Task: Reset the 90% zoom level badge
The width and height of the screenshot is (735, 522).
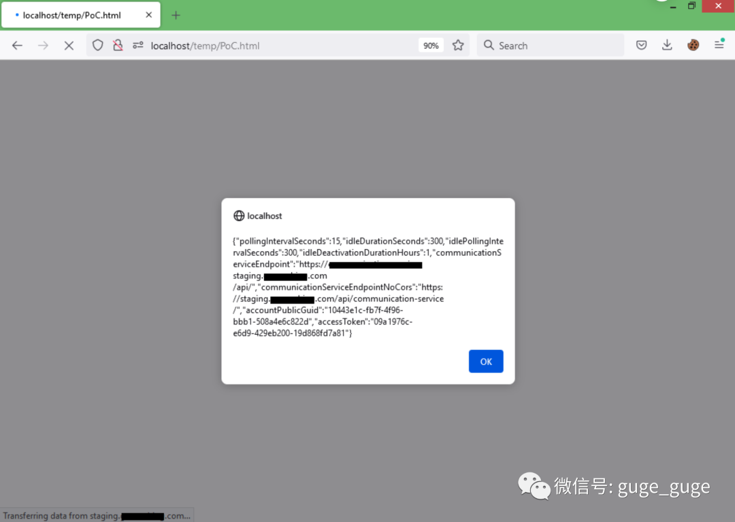Action: click(x=431, y=46)
